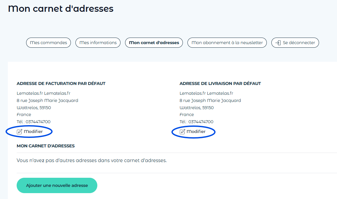Click Modifier text for the delivery address
Viewport: 337px width, 199px height.
click(196, 132)
